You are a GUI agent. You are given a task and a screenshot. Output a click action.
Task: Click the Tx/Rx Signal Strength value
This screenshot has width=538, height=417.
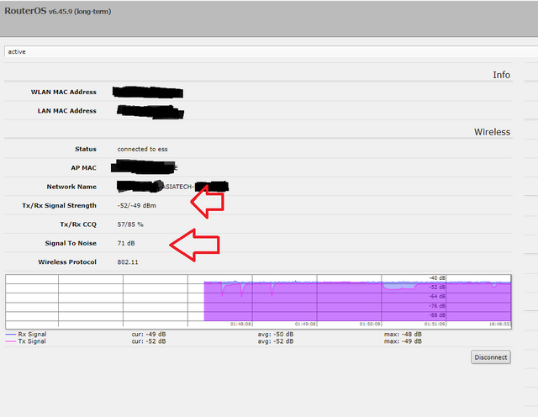pos(136,205)
